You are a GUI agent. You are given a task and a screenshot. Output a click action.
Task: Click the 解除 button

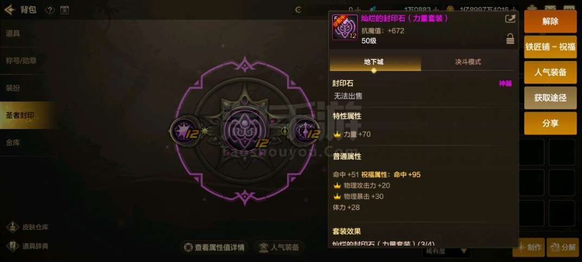[x=550, y=22]
